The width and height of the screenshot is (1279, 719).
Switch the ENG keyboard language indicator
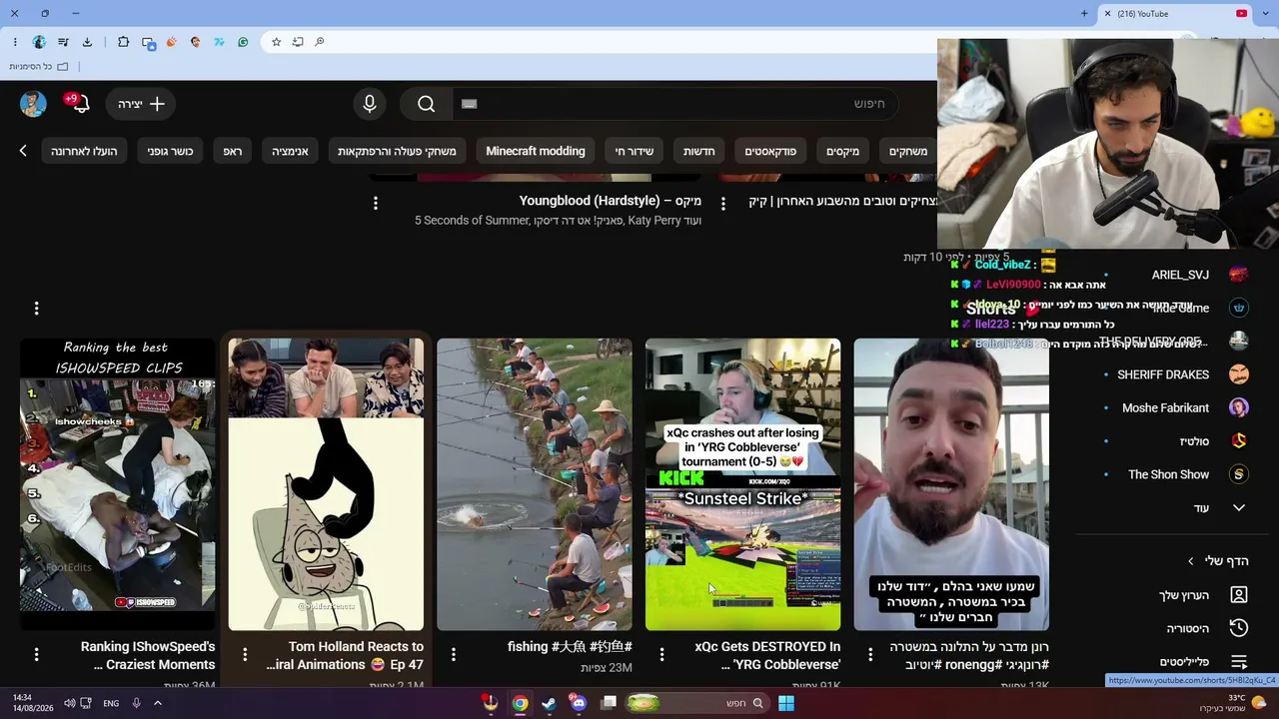point(111,703)
